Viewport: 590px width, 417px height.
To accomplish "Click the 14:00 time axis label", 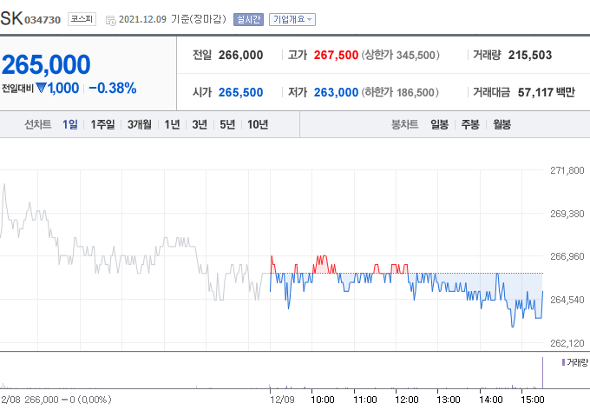I will click(x=491, y=400).
